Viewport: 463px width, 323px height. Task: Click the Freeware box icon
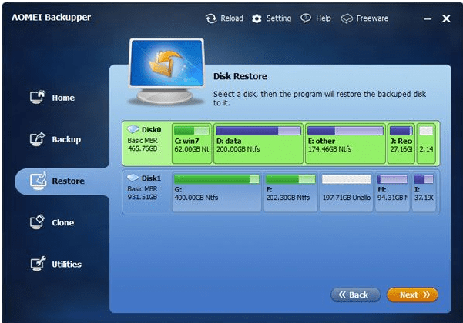[347, 18]
